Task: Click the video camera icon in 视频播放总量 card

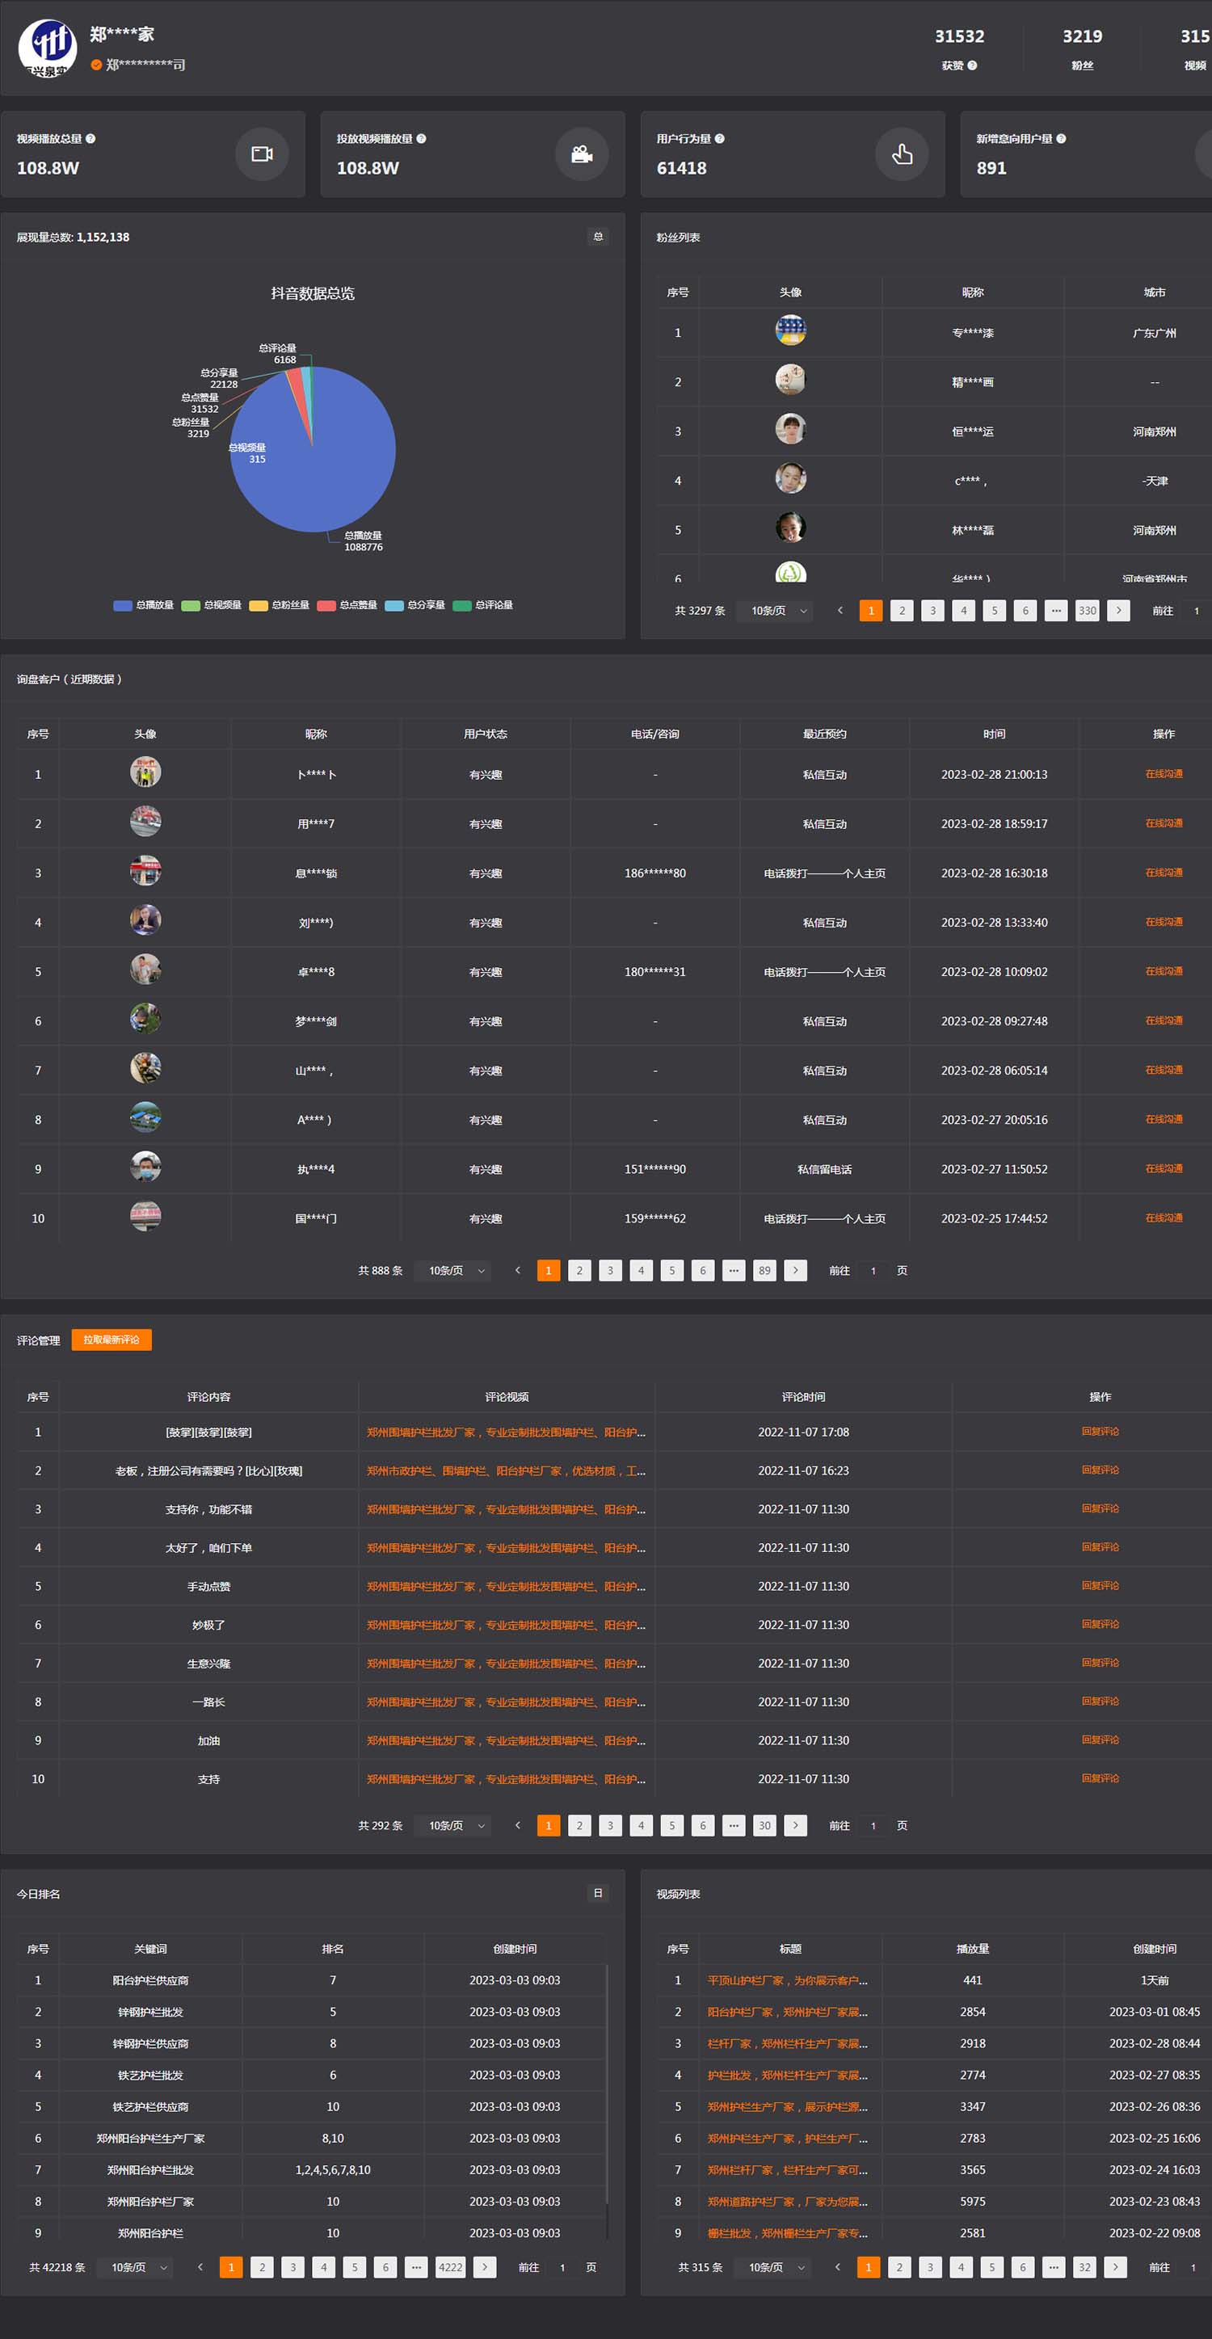Action: 262,154
